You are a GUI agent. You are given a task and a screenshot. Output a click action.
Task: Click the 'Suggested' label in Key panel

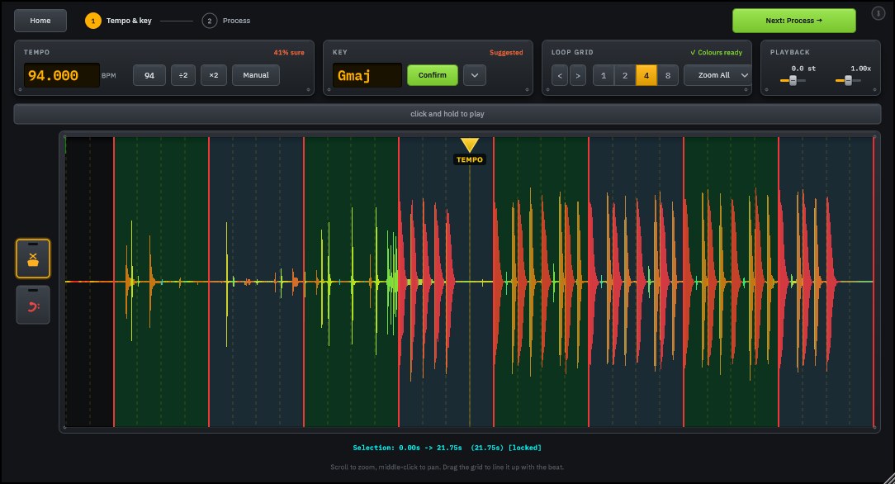pyautogui.click(x=506, y=53)
